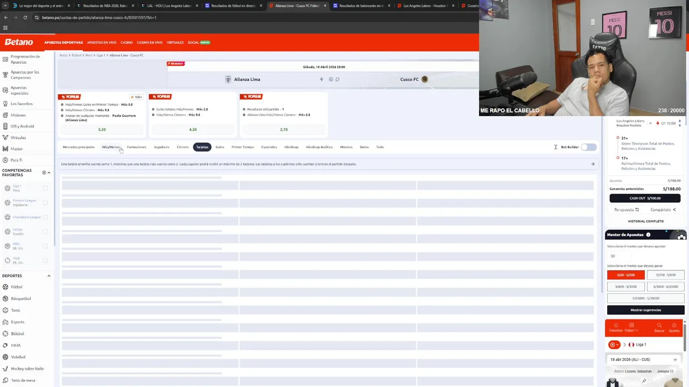Open Misiones in the sidebar
Image resolution: width=689 pixels, height=387 pixels.
[x=18, y=115]
